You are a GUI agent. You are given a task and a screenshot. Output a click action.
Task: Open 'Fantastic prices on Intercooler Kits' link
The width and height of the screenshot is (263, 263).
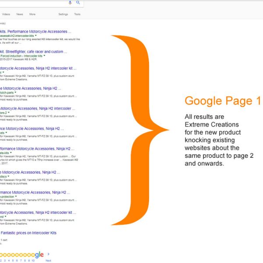pyautogui.click(x=28, y=233)
